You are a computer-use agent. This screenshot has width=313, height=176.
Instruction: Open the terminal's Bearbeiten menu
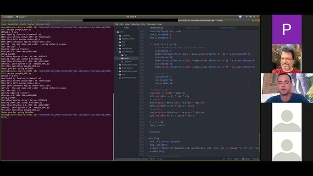pos(13,24)
